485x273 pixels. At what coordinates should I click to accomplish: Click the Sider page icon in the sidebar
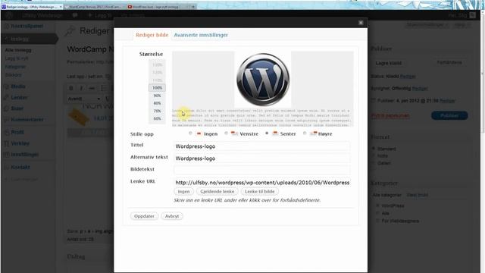[6, 108]
